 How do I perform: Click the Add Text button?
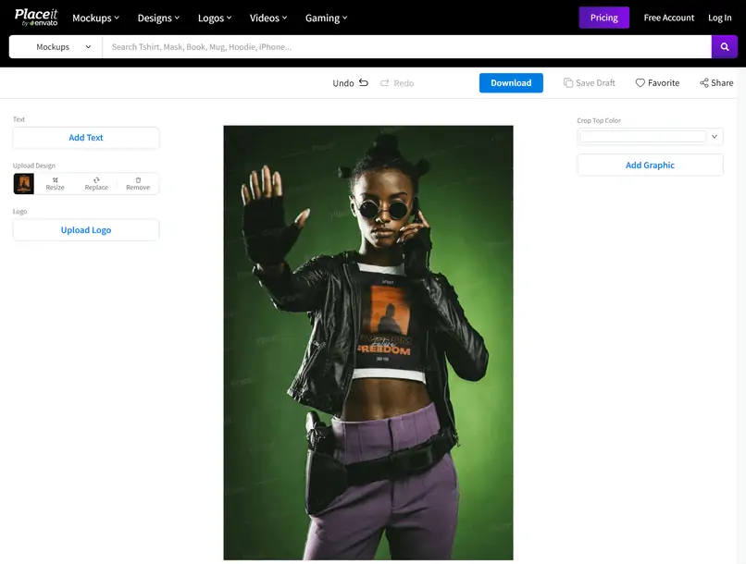(x=86, y=138)
